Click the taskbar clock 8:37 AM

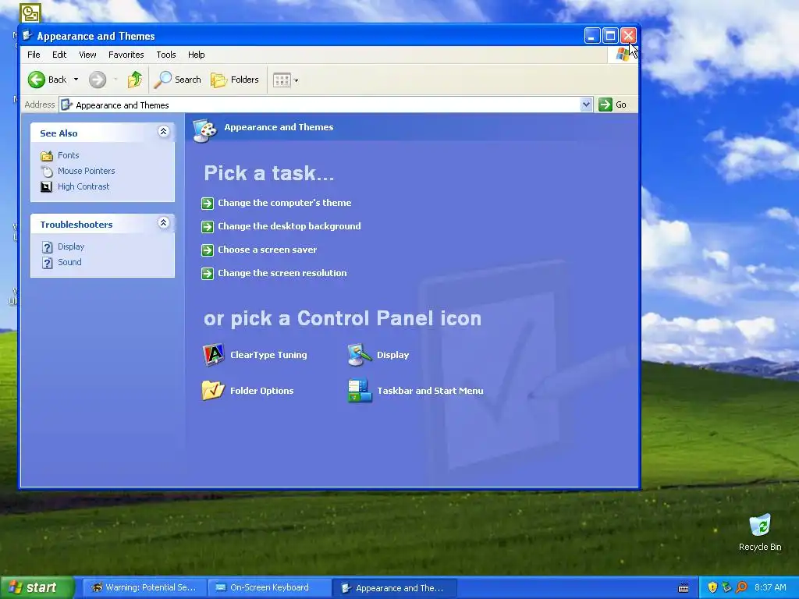click(x=770, y=587)
